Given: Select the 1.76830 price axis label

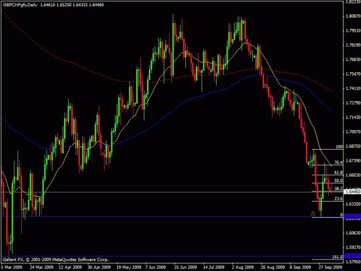Looking at the screenshot, I should tap(353, 60).
